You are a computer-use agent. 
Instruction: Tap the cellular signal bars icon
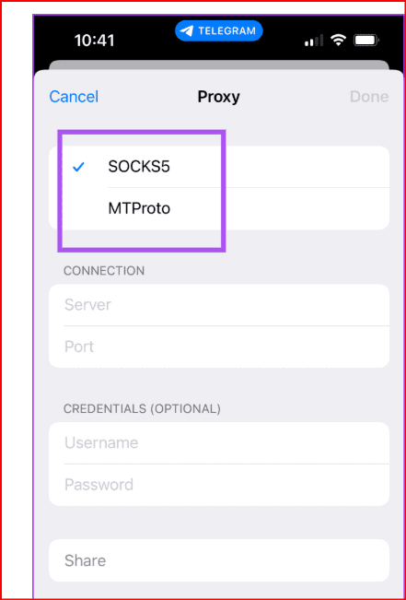click(x=314, y=41)
